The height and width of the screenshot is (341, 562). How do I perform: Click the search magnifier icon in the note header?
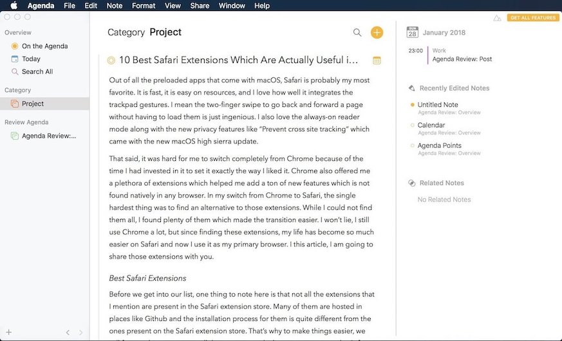[357, 32]
